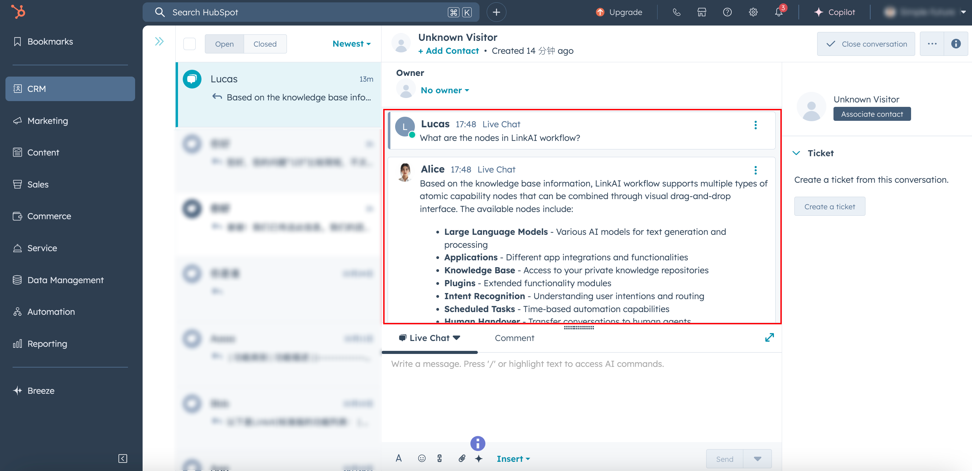
Task: Click the message input field
Action: click(x=581, y=392)
